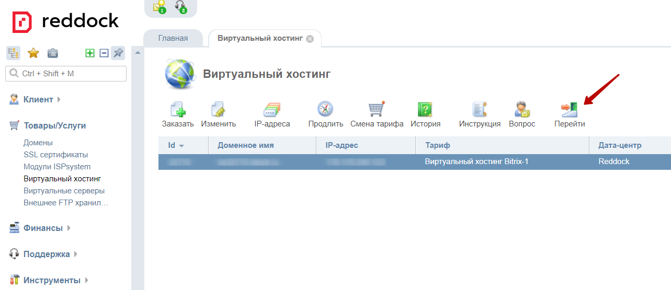
Task: Click Перейти to enter the control panel
Action: (569, 110)
